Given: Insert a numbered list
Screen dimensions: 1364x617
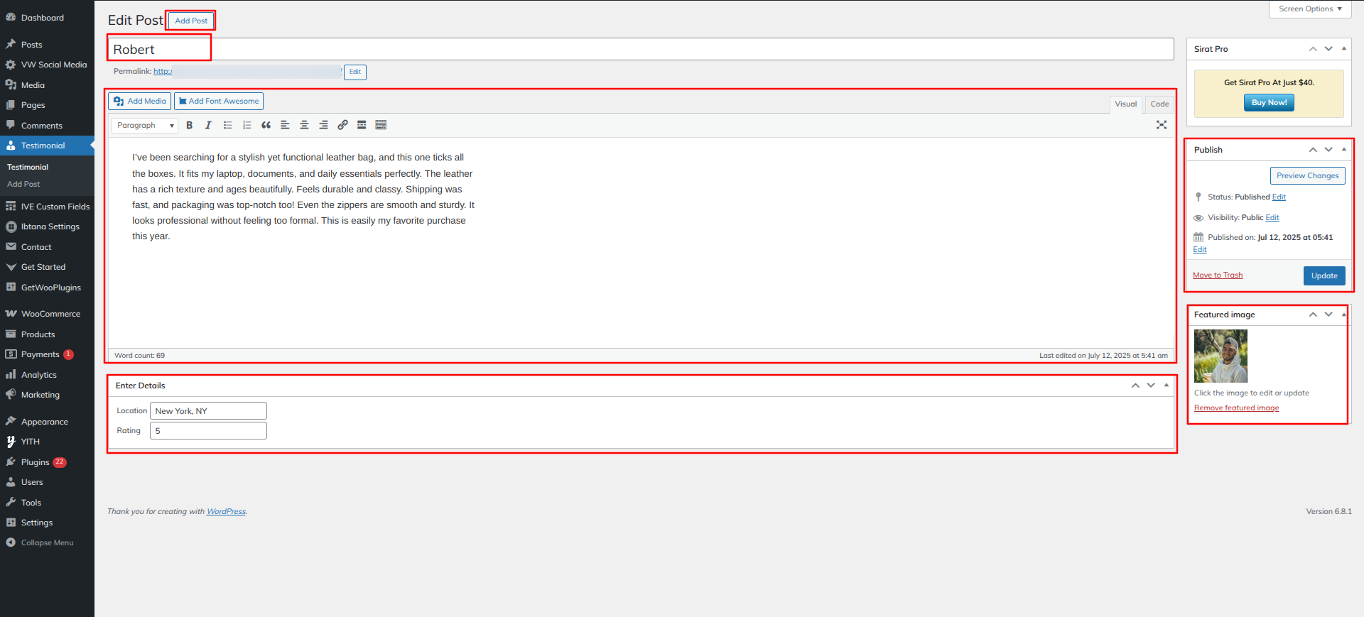Looking at the screenshot, I should pos(247,125).
